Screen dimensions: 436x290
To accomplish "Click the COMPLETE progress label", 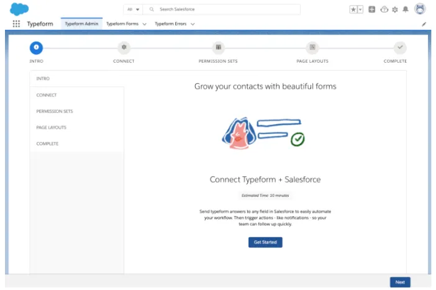I will pos(395,61).
